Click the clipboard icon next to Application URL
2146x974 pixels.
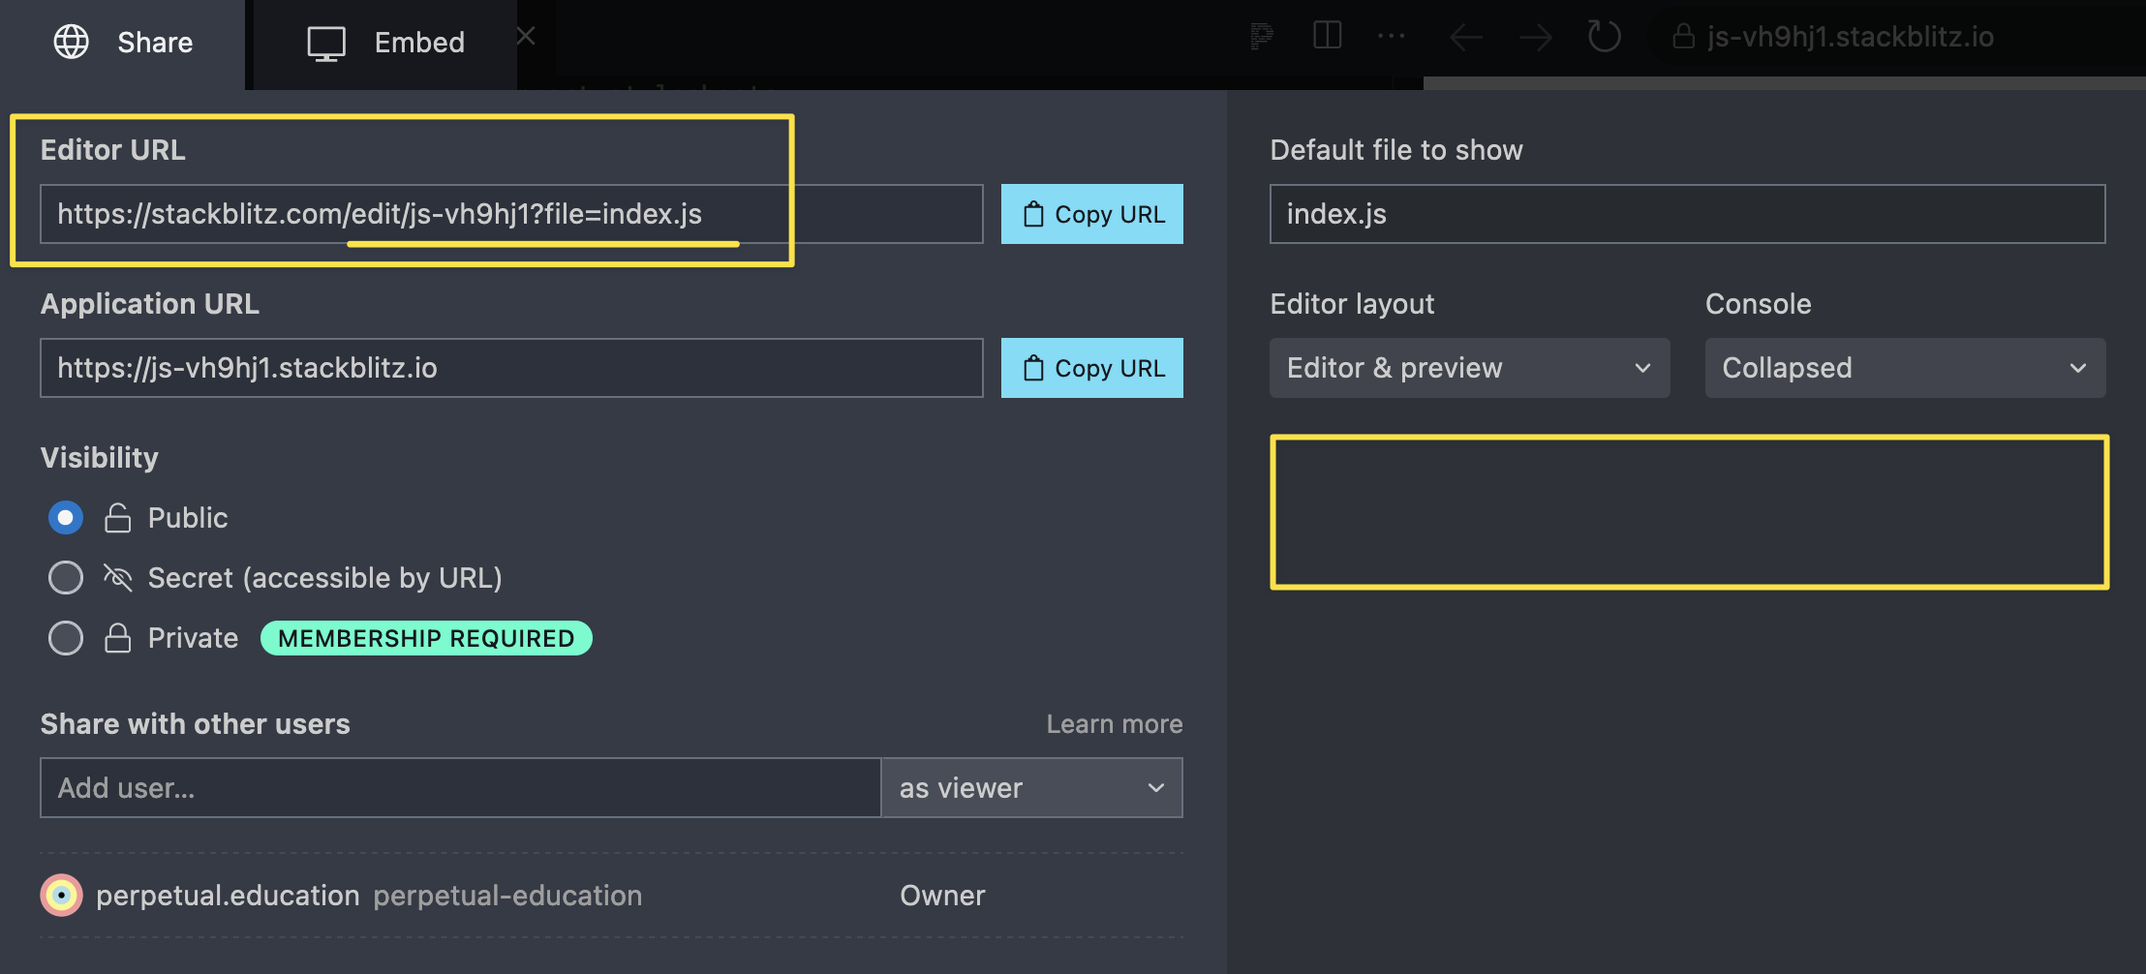coord(1032,368)
